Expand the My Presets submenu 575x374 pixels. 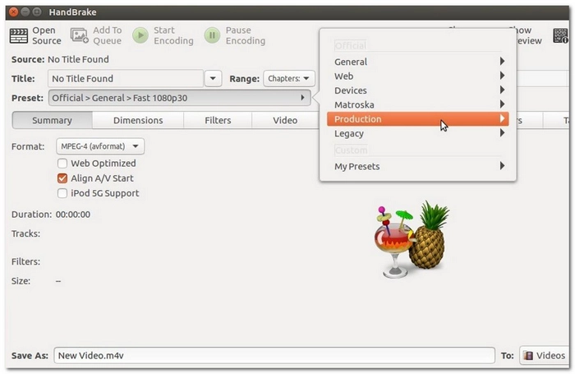coord(417,166)
